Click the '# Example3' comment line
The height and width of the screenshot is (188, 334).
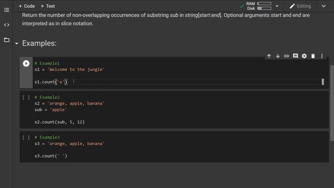click(47, 137)
